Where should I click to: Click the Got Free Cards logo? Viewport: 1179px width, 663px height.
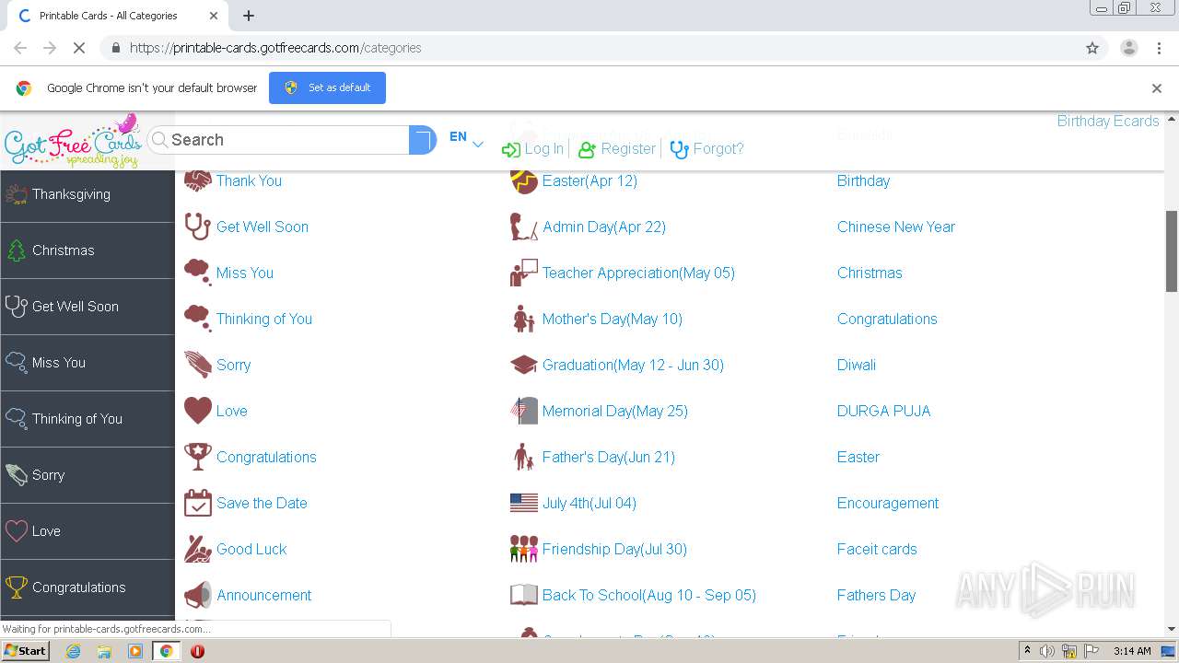pos(72,142)
